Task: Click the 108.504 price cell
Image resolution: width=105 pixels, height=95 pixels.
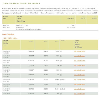Action: pyautogui.click(x=31, y=56)
